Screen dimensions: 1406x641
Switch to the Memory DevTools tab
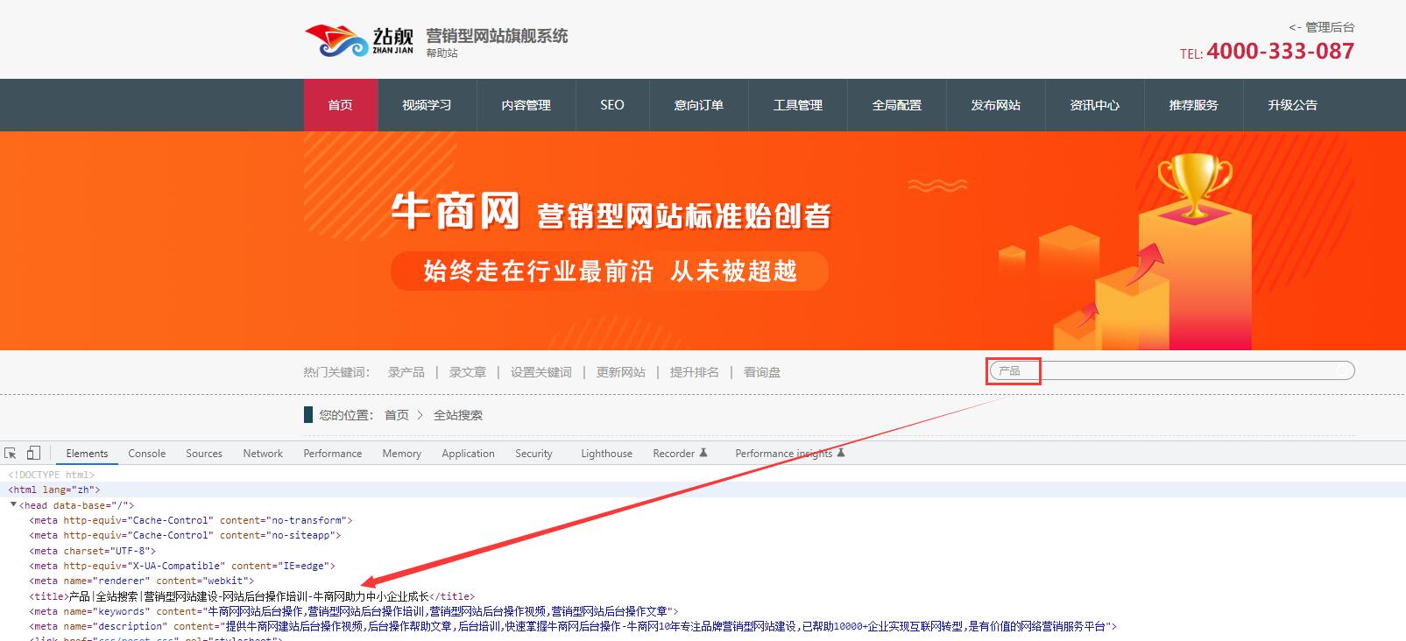tap(402, 454)
